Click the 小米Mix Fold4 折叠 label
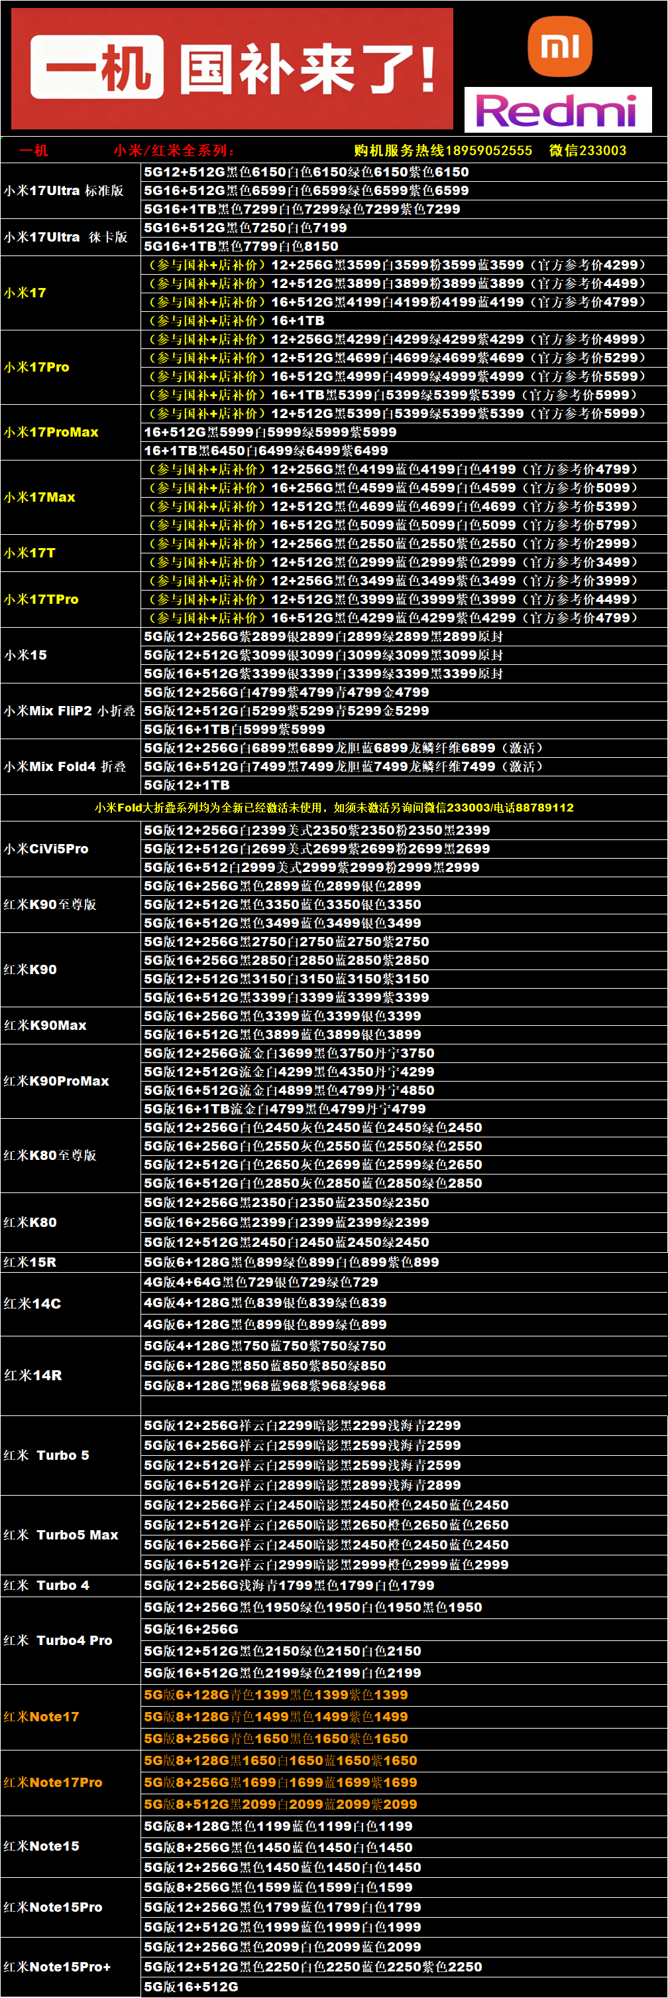The height and width of the screenshot is (1998, 668). (x=65, y=768)
